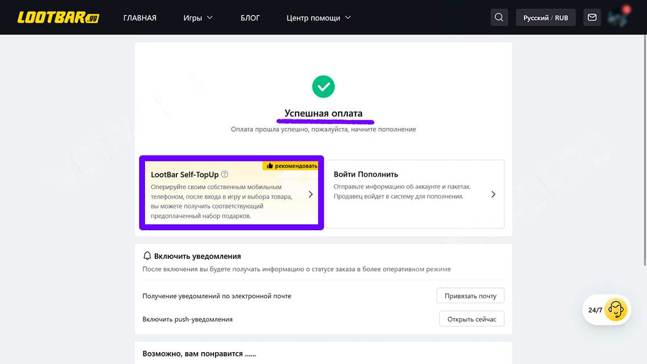647x364 pixels.
Task: Click the page vertical scrollbar
Action: (644, 151)
